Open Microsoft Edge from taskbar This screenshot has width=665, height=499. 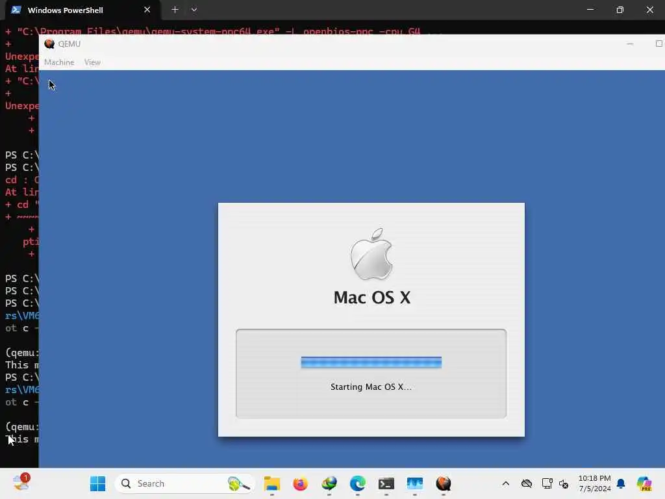point(358,483)
